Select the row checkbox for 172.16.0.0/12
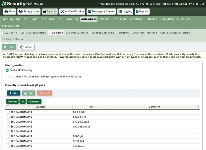 click(8, 122)
